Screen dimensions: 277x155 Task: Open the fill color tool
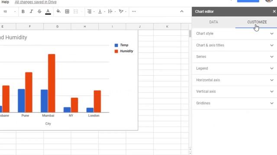[58, 12]
